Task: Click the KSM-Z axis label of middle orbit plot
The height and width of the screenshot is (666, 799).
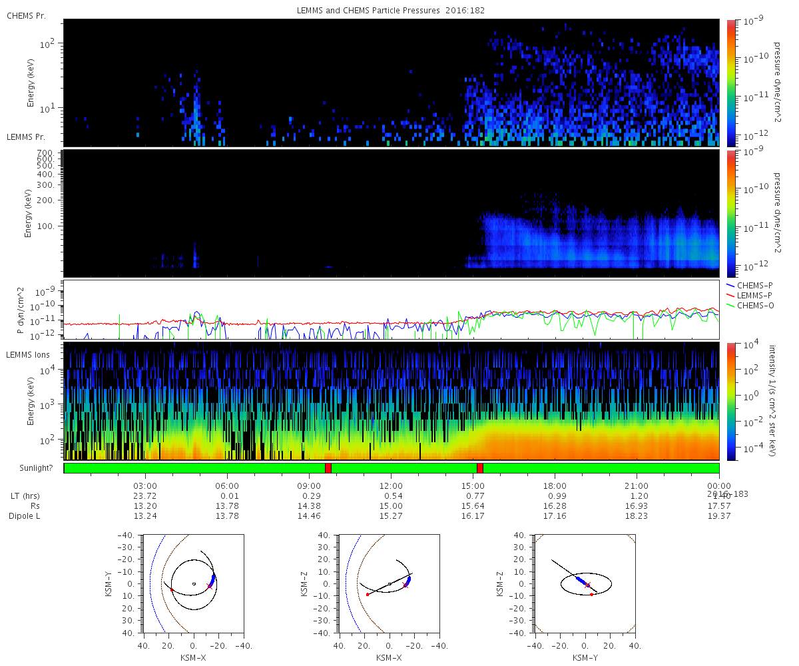Action: pyautogui.click(x=305, y=583)
